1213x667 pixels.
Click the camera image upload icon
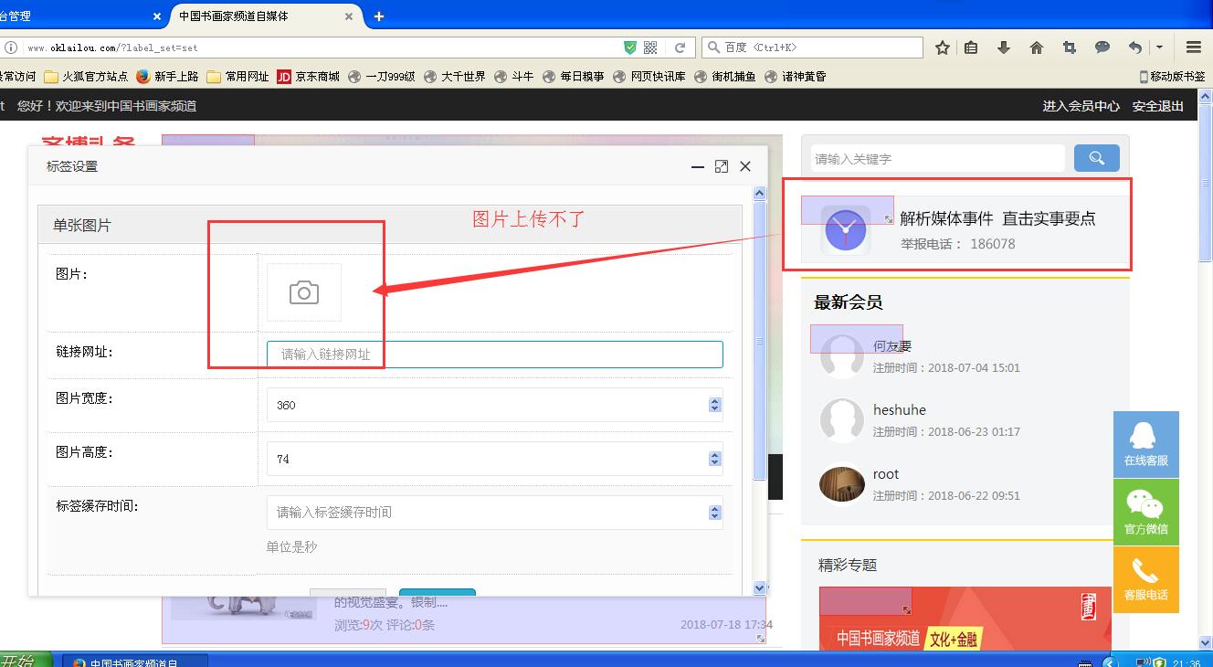pyautogui.click(x=304, y=292)
